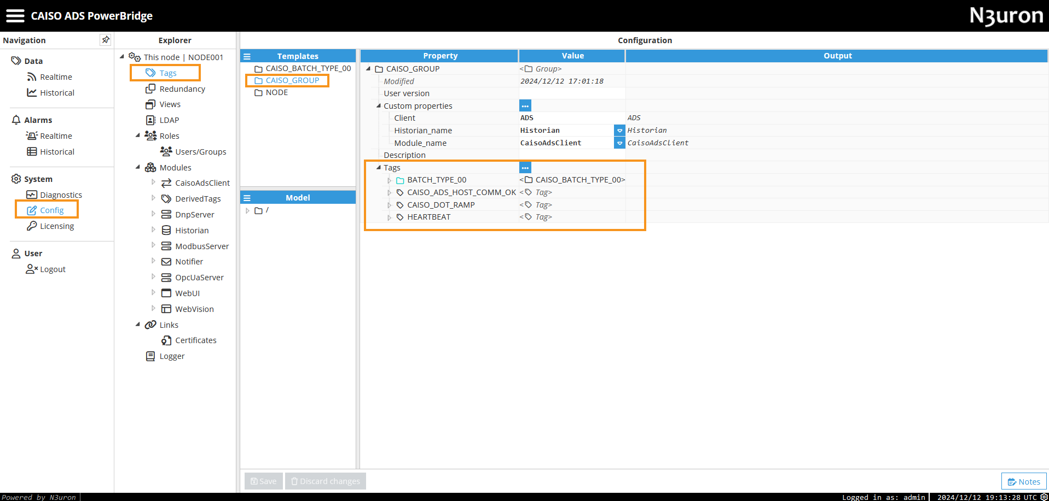Open the Notes panel
This screenshot has height=501, width=1049.
click(x=1024, y=481)
